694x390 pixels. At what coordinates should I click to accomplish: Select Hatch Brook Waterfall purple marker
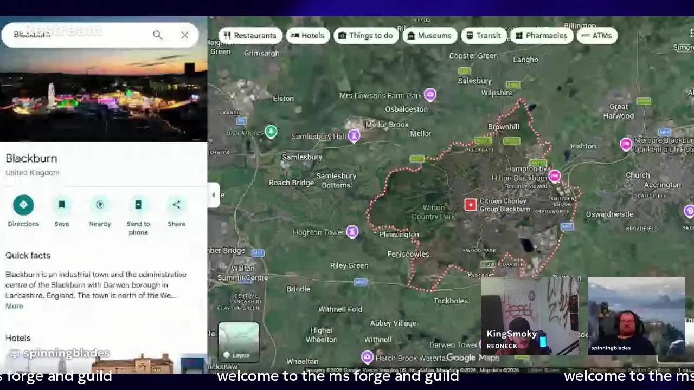(367, 357)
